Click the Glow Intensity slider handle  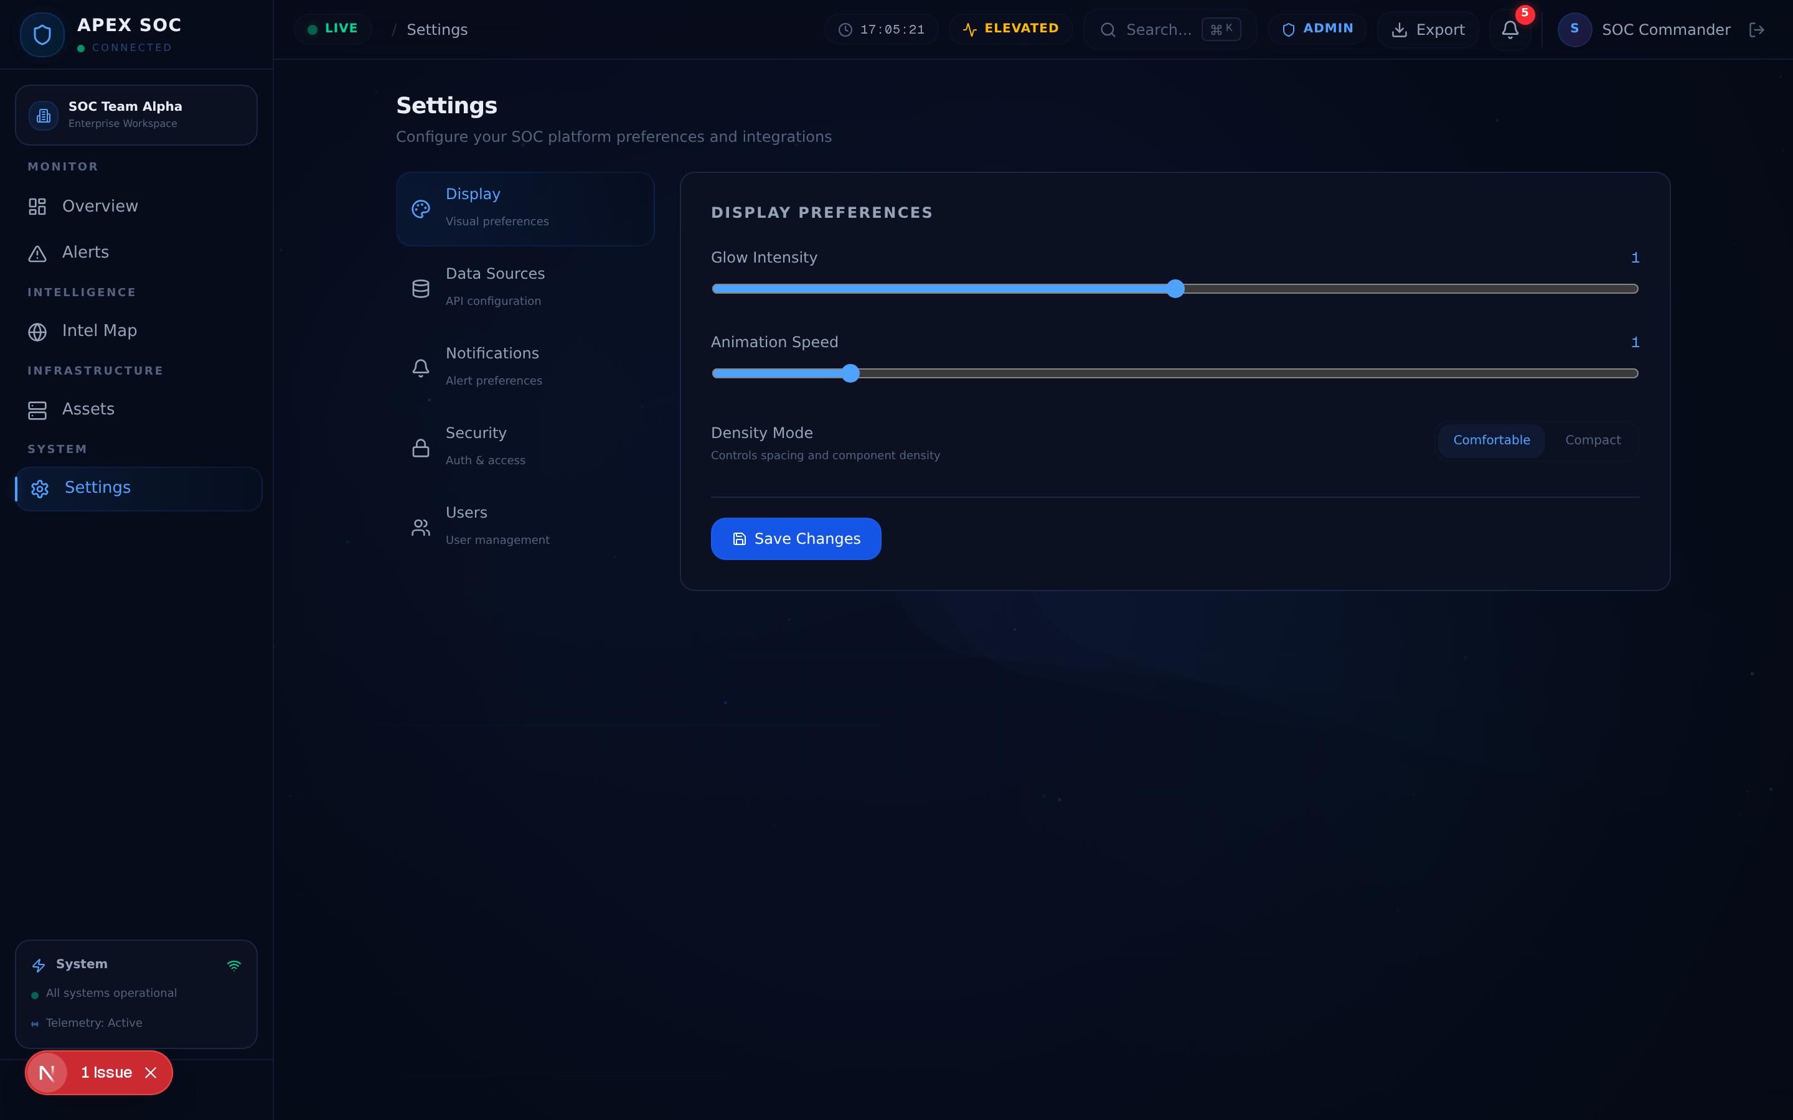coord(1175,289)
